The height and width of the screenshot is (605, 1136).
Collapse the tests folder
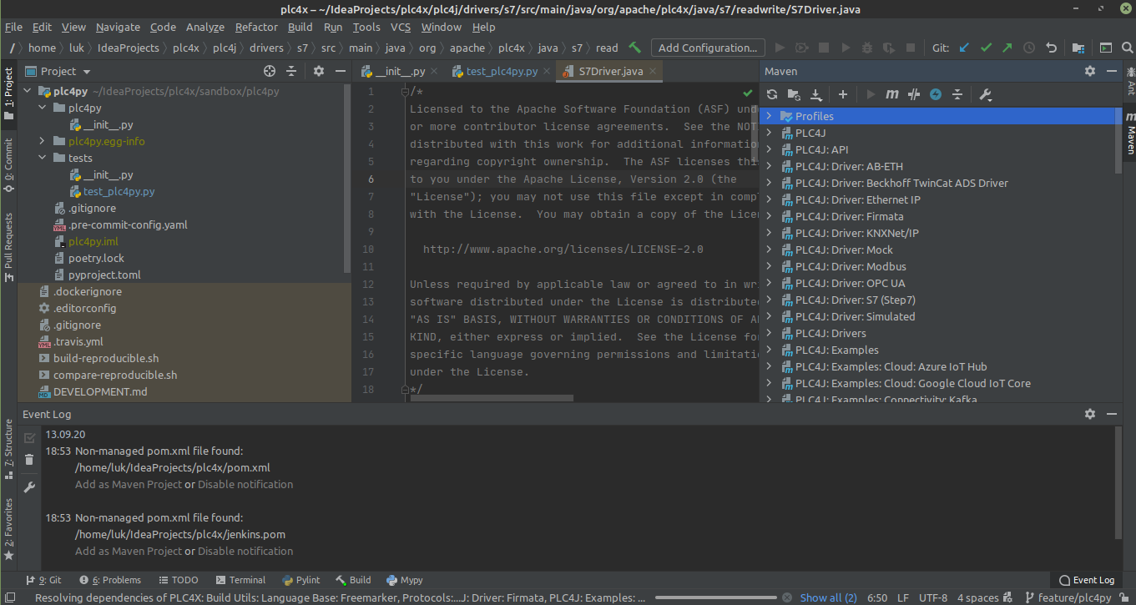coord(43,158)
